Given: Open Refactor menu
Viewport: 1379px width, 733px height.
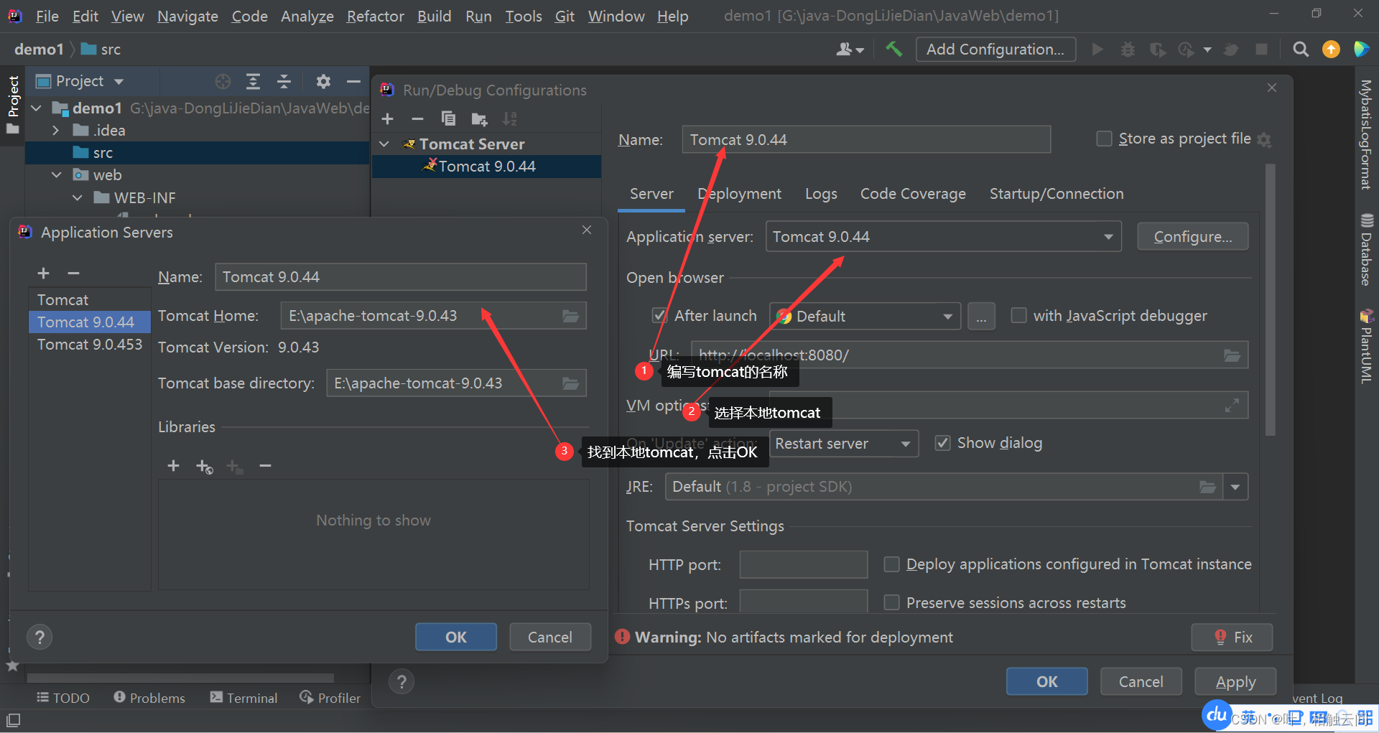Looking at the screenshot, I should point(375,16).
